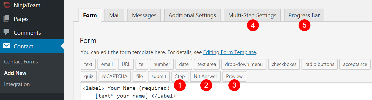Switch to Multi-Step Settings tab
Image resolution: width=372 pixels, height=100 pixels.
(x=252, y=15)
